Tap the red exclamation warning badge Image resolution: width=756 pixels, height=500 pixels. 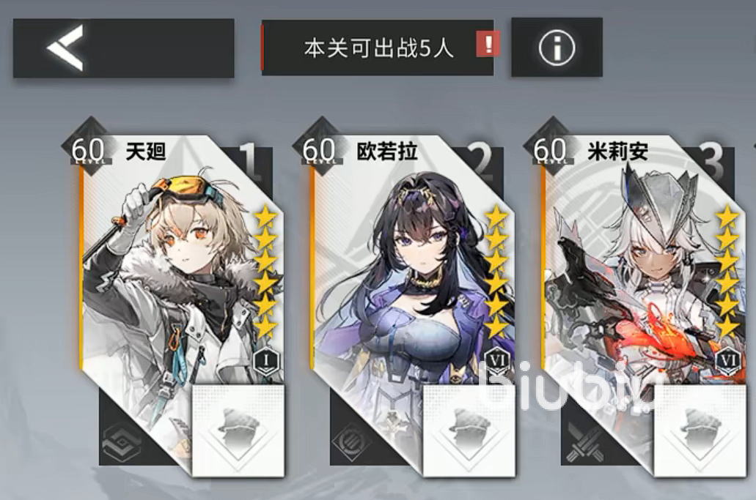point(488,45)
